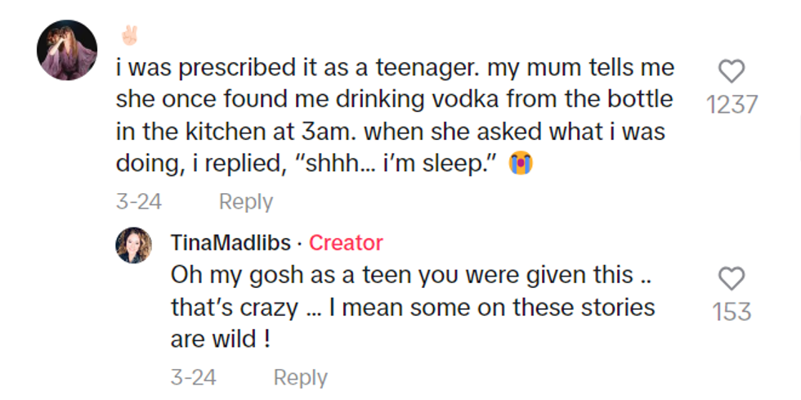Click the line starting "Oh my gosh as a teen"
801x400 pixels.
410,275
